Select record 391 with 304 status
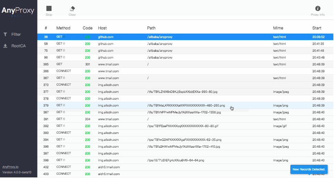The width and height of the screenshot is (334, 186). (x=185, y=119)
